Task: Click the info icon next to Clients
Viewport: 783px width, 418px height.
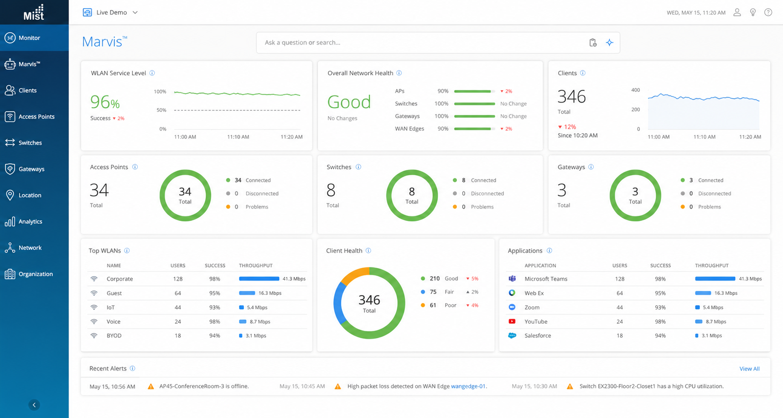Action: (583, 73)
